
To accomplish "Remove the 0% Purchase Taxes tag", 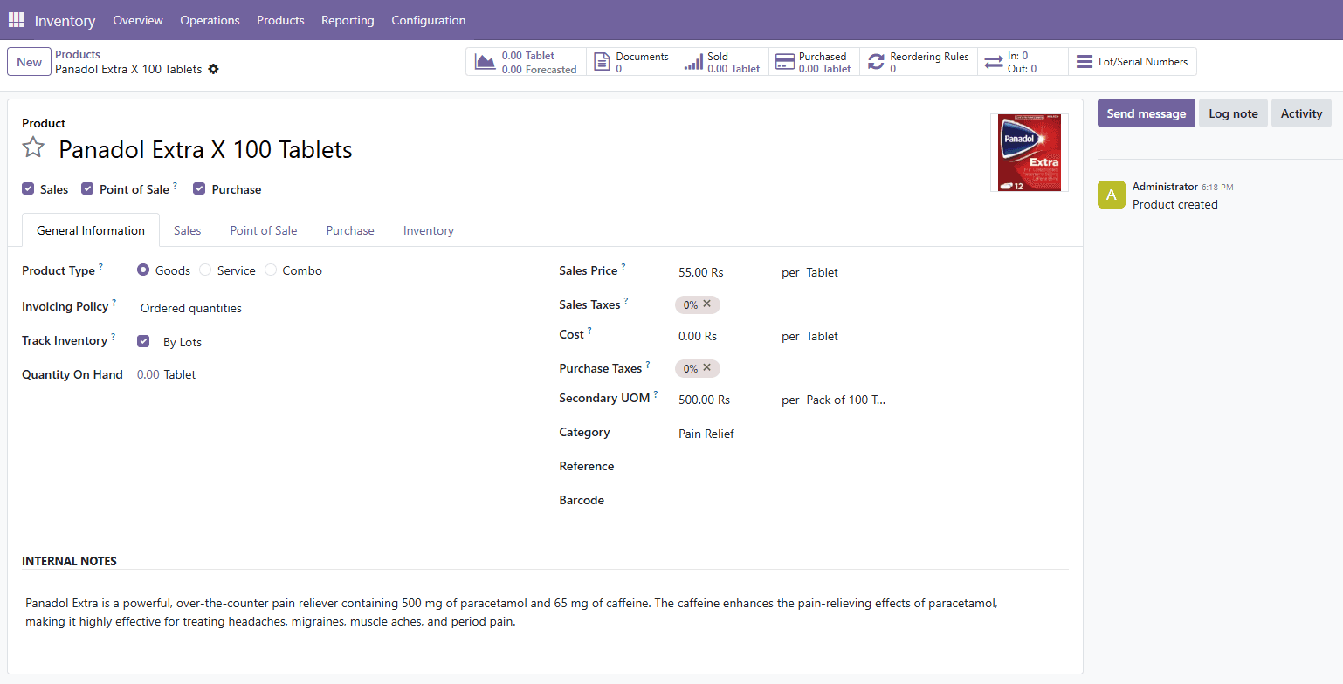I will [x=707, y=367].
